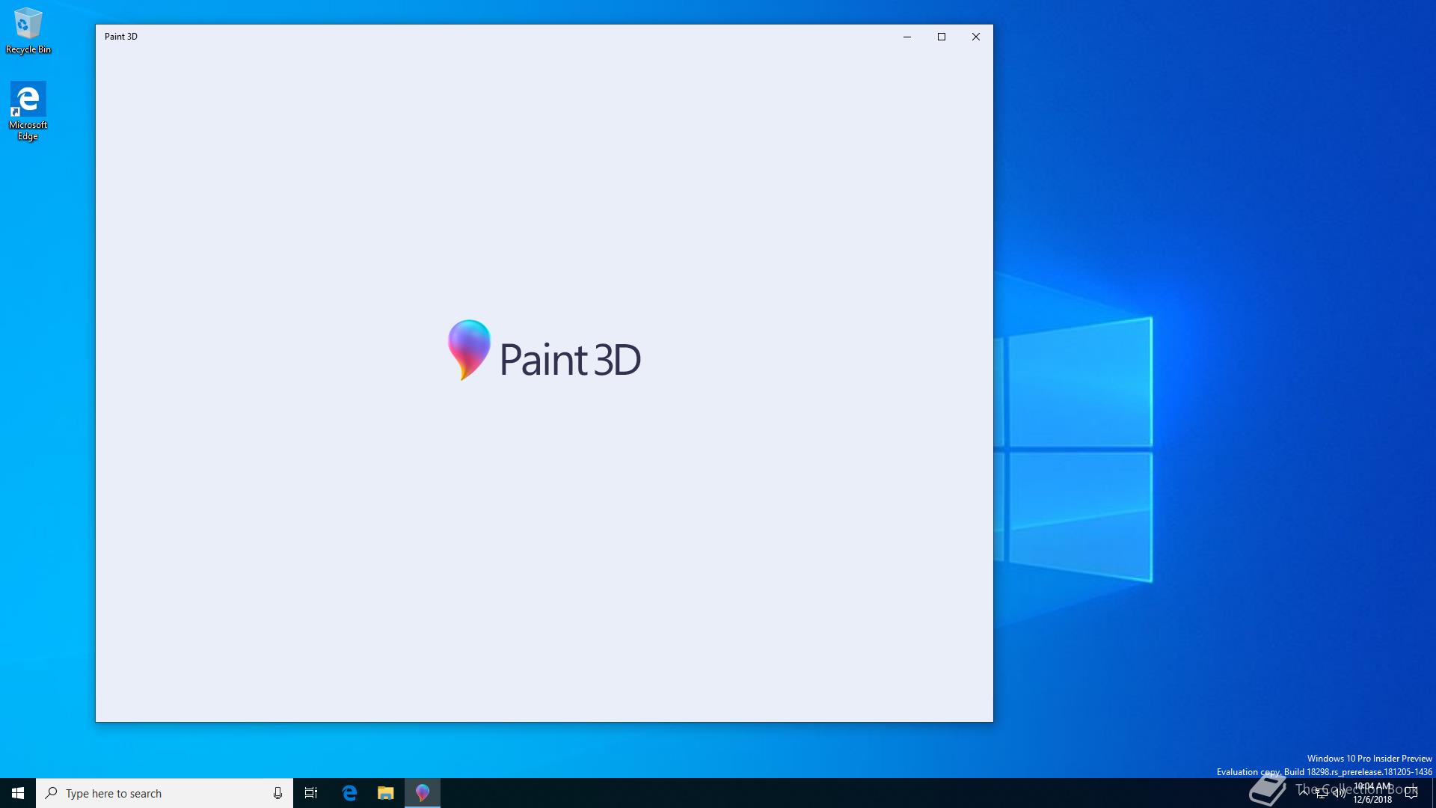1436x808 pixels.
Task: Expand hidden system tray icons chevron
Action: [x=1304, y=792]
